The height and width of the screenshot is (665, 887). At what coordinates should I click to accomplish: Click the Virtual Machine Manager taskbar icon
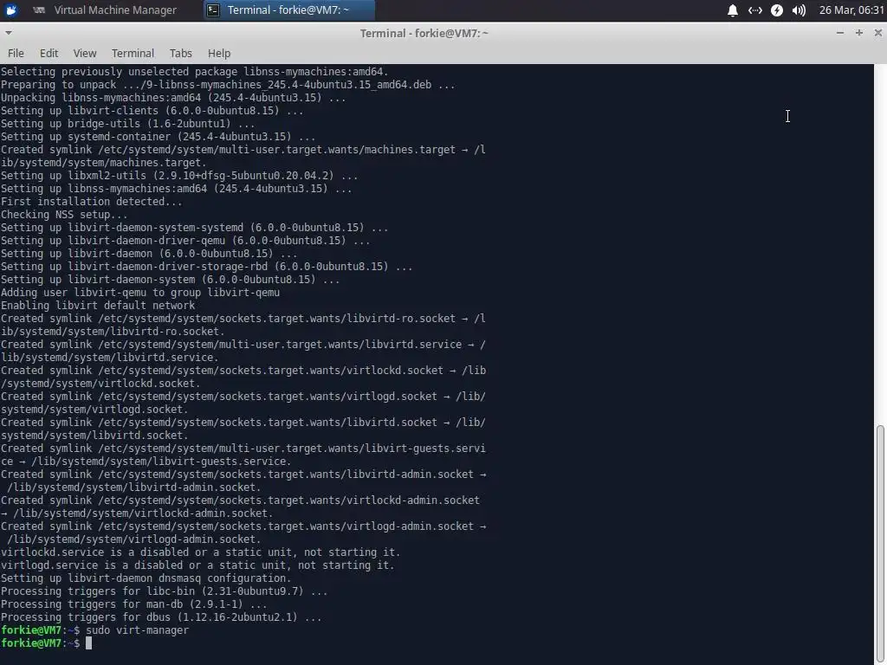click(39, 10)
